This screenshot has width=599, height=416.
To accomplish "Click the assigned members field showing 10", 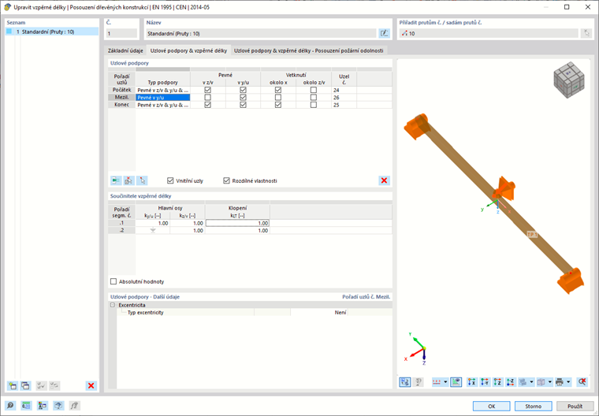I will coord(489,34).
